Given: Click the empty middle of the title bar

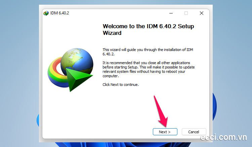Looking at the screenshot, I should pos(118,13).
